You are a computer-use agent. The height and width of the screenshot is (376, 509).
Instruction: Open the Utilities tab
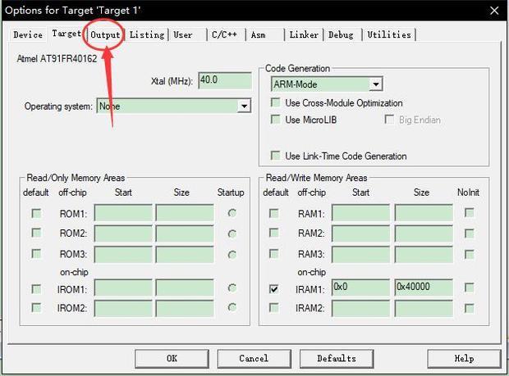389,35
